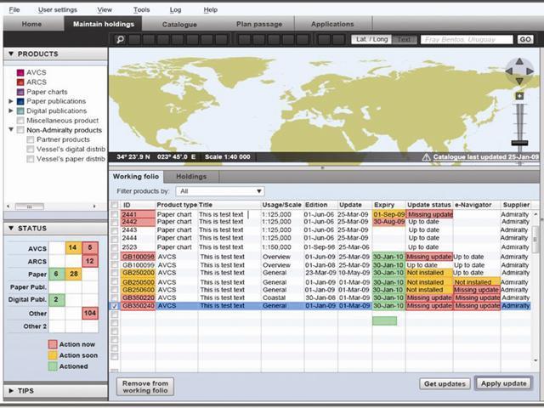Click the magnifier search icon in toolbar
544x408 pixels.
(x=121, y=40)
